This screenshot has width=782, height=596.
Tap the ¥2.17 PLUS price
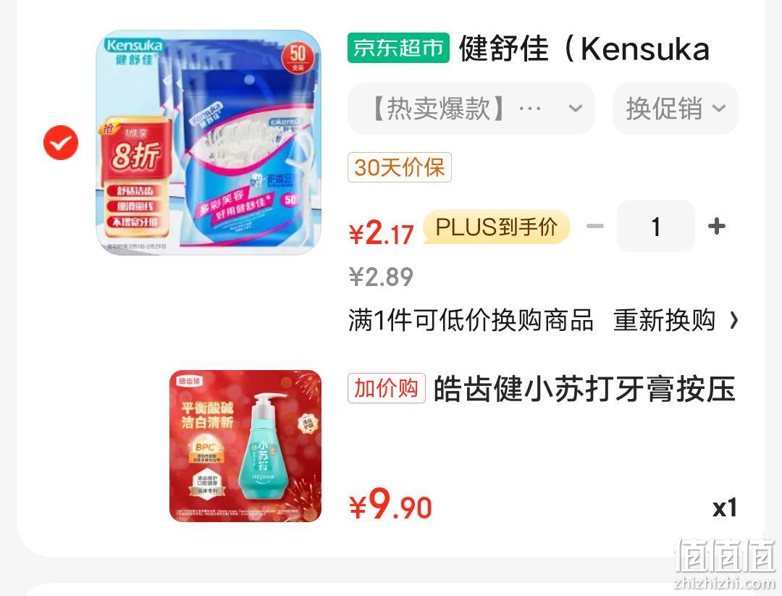pyautogui.click(x=382, y=233)
